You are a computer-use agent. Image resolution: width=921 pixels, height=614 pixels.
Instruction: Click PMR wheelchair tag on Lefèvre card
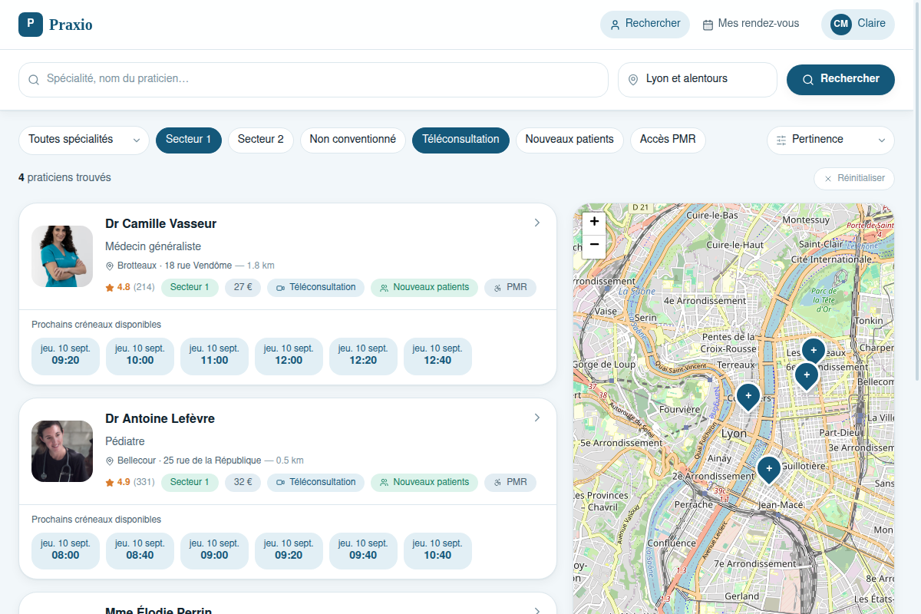[x=510, y=483]
